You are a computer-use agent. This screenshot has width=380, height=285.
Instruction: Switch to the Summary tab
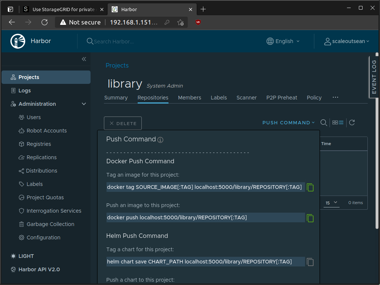coord(116,98)
